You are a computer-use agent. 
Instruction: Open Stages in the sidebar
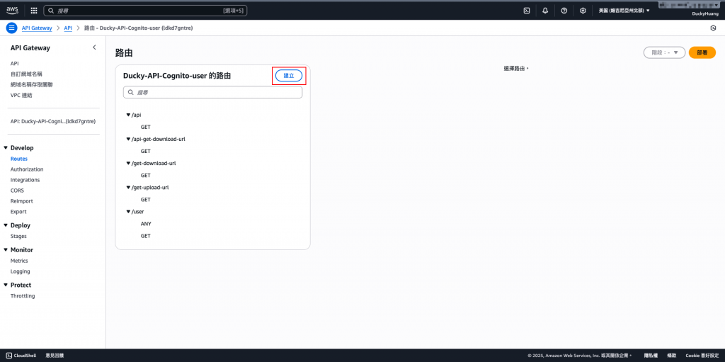coord(18,236)
